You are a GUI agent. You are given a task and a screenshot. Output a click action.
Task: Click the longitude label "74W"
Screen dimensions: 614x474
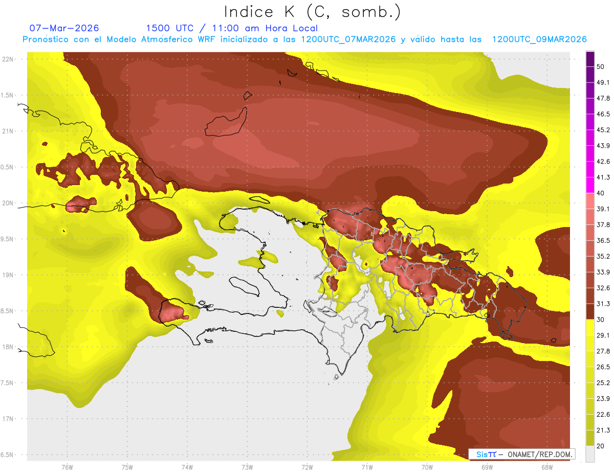click(187, 467)
